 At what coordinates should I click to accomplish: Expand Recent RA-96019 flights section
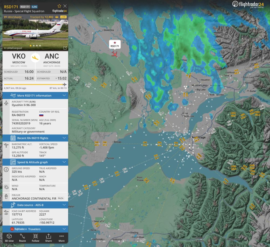pos(35,138)
